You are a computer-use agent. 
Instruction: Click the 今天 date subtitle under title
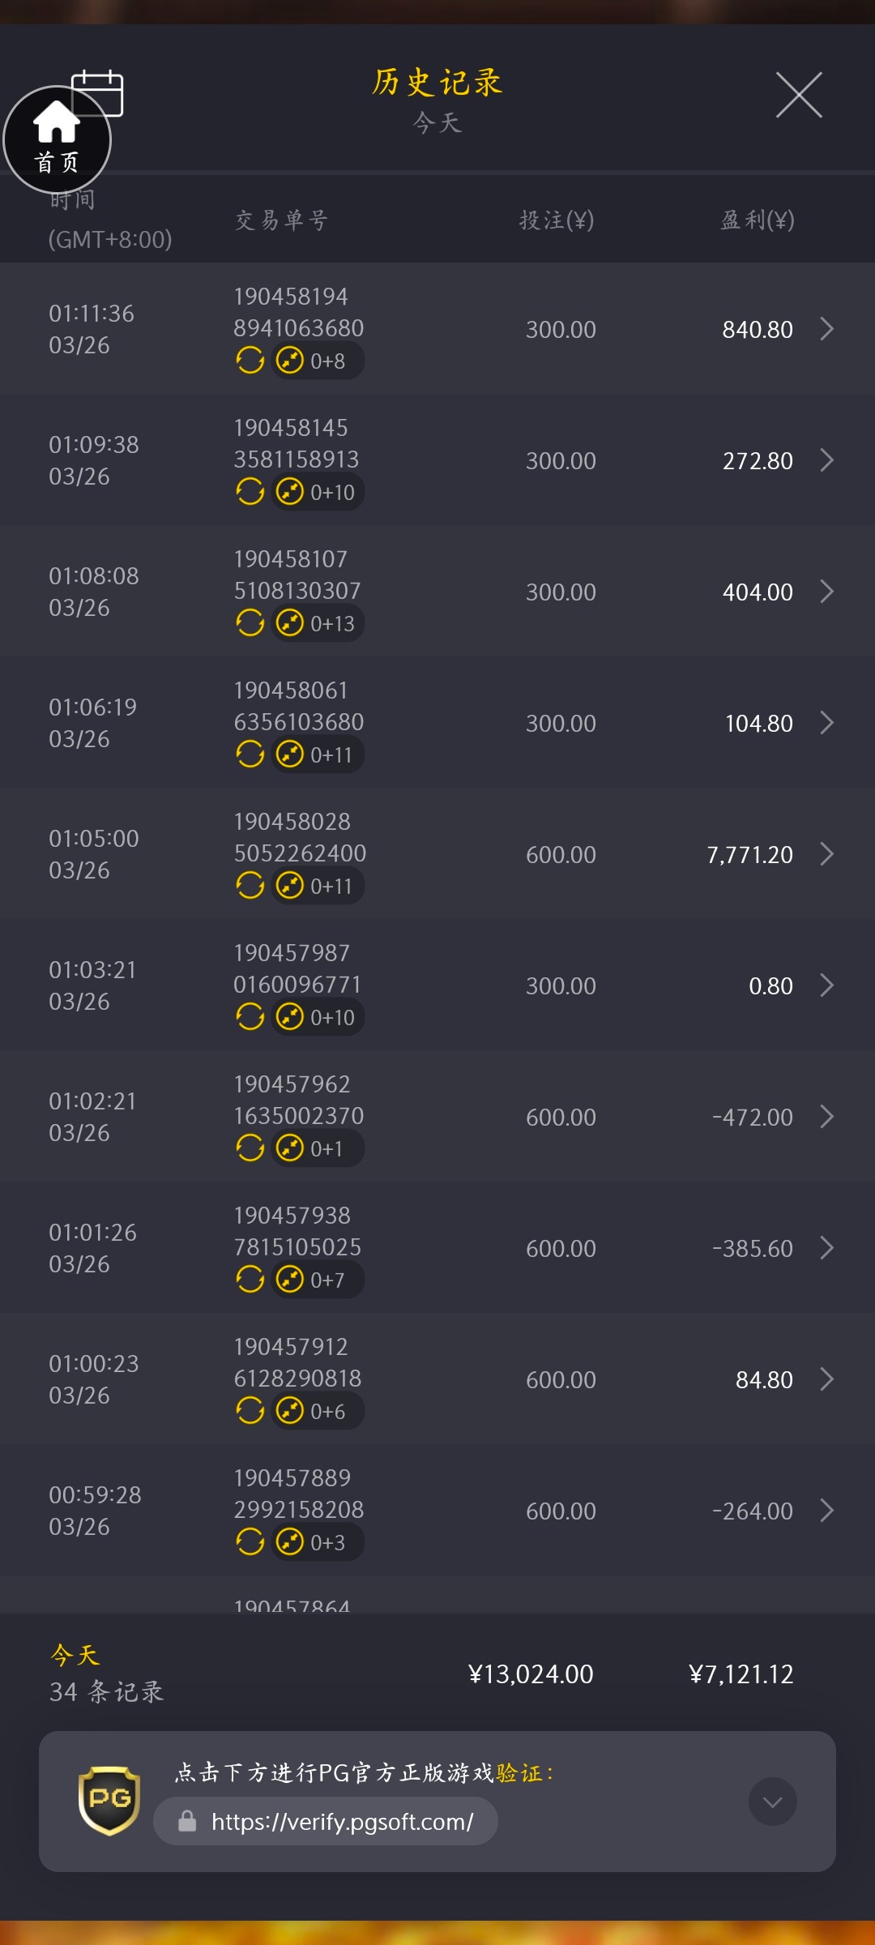click(x=437, y=123)
